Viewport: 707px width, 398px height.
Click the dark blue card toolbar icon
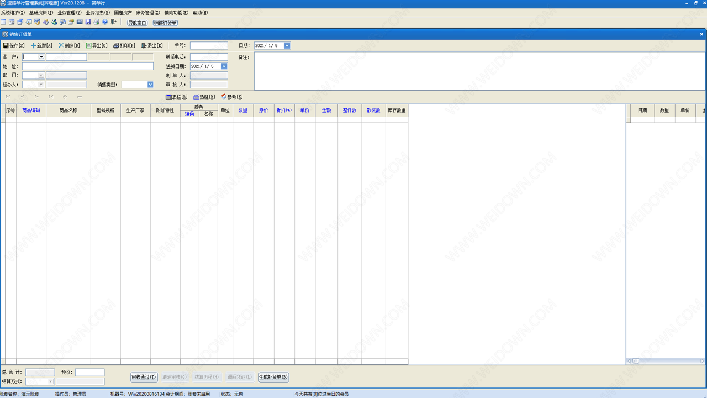pyautogui.click(x=80, y=22)
